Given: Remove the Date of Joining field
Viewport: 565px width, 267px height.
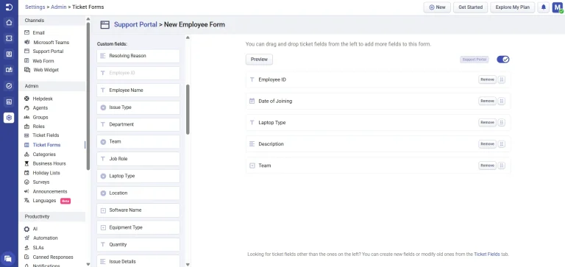Looking at the screenshot, I should pos(487,102).
